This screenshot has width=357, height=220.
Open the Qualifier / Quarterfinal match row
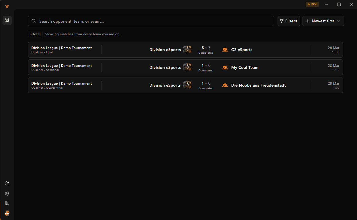coord(185,85)
